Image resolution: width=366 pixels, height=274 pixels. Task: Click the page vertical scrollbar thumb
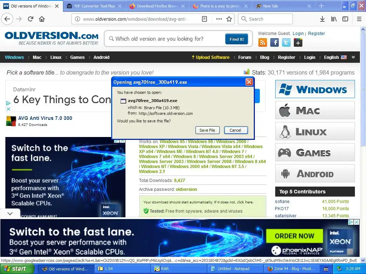click(x=363, y=90)
